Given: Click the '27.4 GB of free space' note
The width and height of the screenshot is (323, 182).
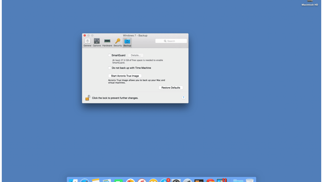Looking at the screenshot, I should point(138,61).
